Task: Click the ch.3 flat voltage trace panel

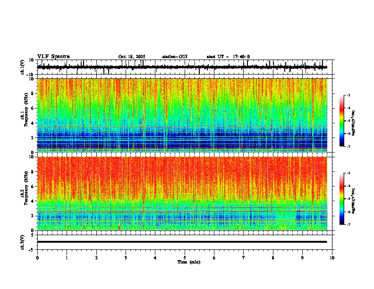Action: (186, 242)
